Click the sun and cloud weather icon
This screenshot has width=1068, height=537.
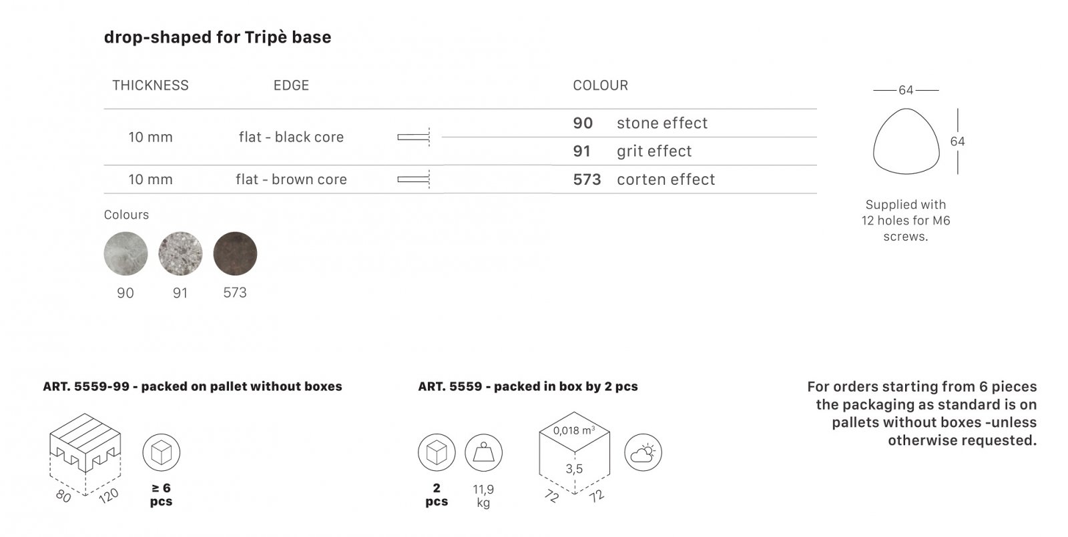point(643,452)
